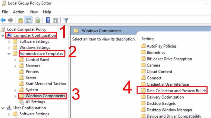This screenshot has height=118, width=211.
Task: Click the Export List toolbar icon
Action: (x=38, y=20)
